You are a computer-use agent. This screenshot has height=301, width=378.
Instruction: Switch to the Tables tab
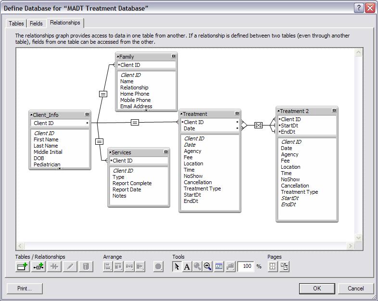tap(16, 23)
